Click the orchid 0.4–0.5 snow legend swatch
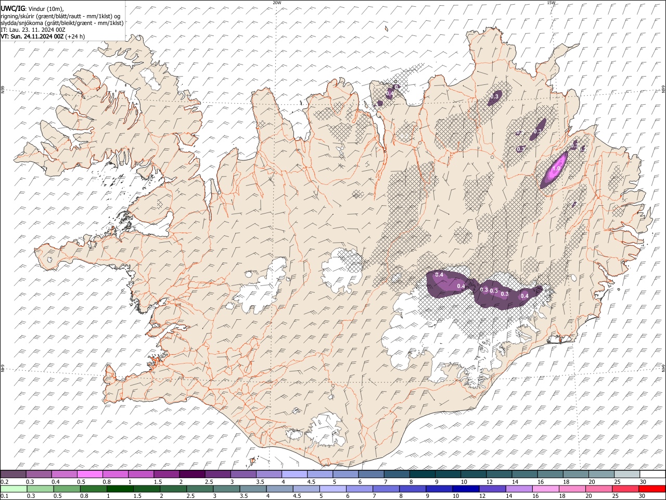Viewport: 666px width, 500px height. coord(65,474)
